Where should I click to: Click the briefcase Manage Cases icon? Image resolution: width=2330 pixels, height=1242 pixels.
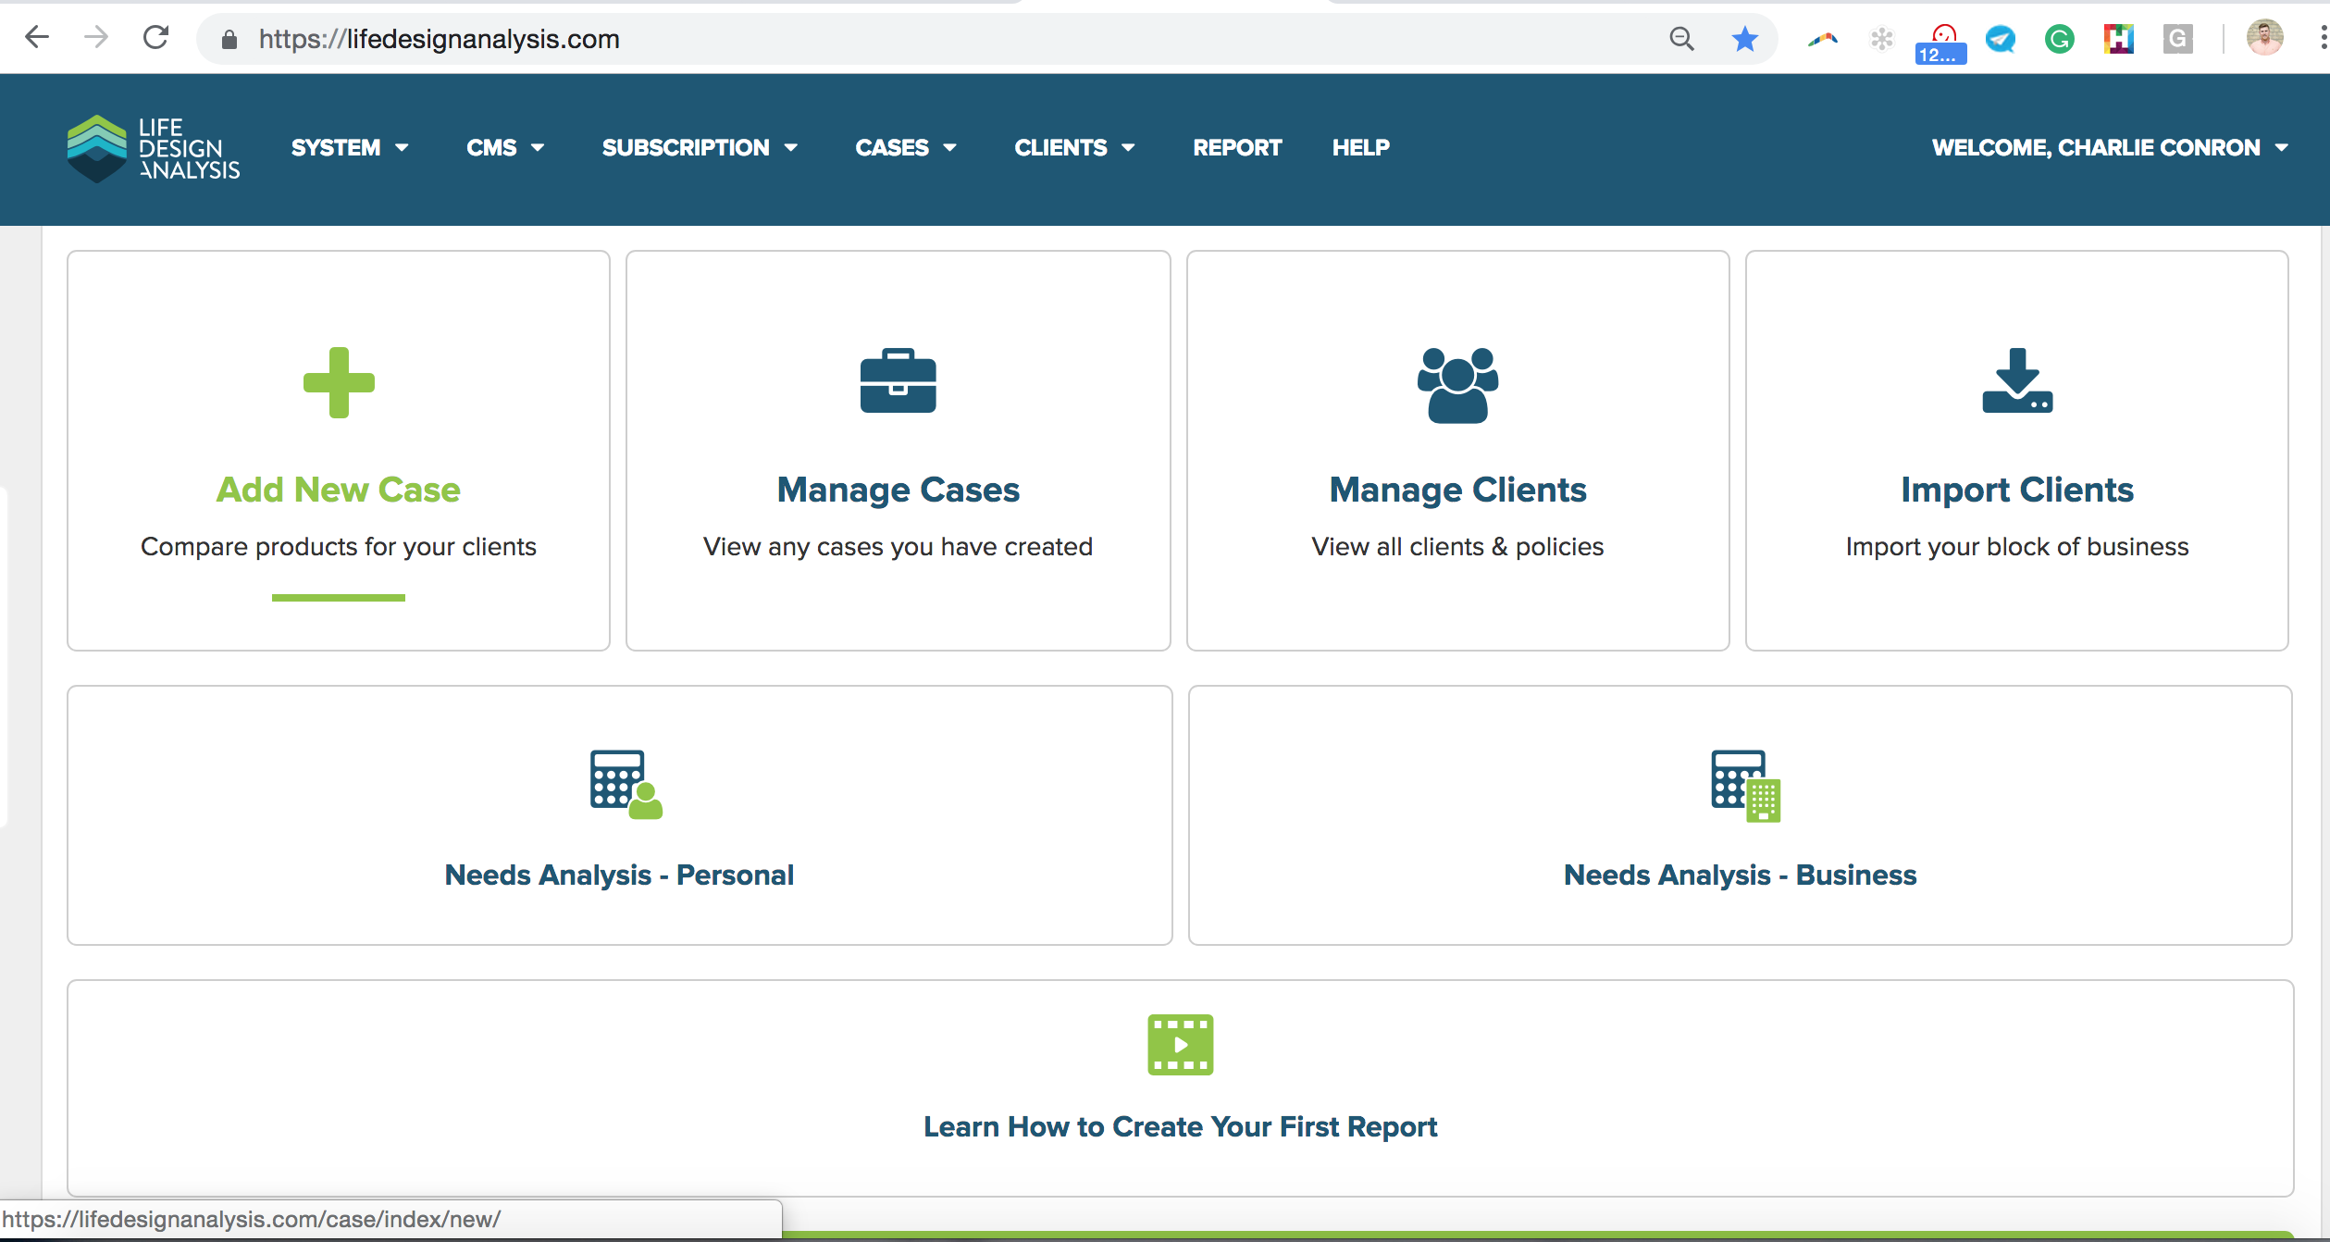898,381
